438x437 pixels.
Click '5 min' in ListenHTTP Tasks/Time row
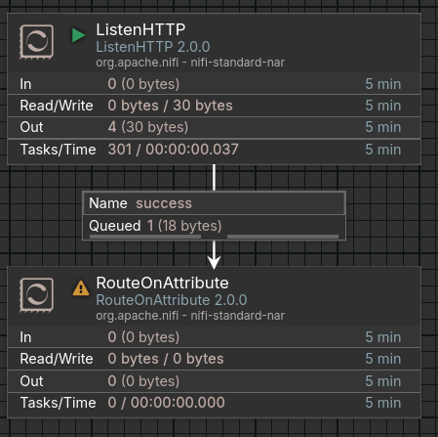(x=383, y=150)
